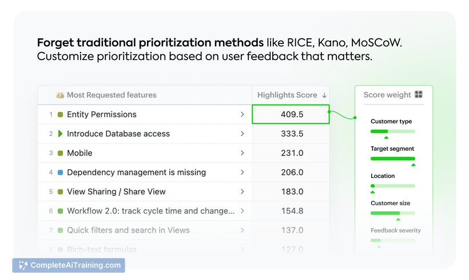Click the green square icon beside Mobile
This screenshot has width=469, height=280.
pos(60,153)
